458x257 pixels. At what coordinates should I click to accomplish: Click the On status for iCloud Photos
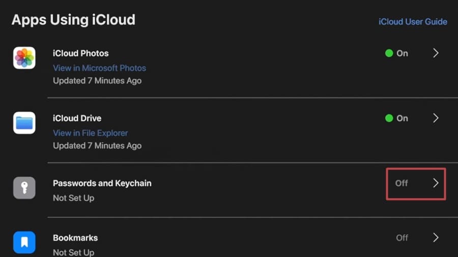click(396, 53)
